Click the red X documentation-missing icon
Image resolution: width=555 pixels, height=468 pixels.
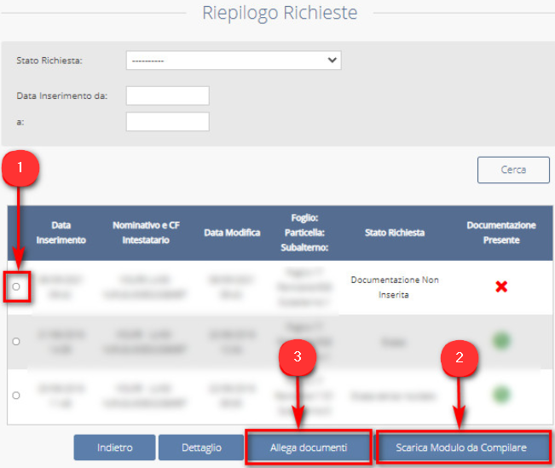[501, 286]
